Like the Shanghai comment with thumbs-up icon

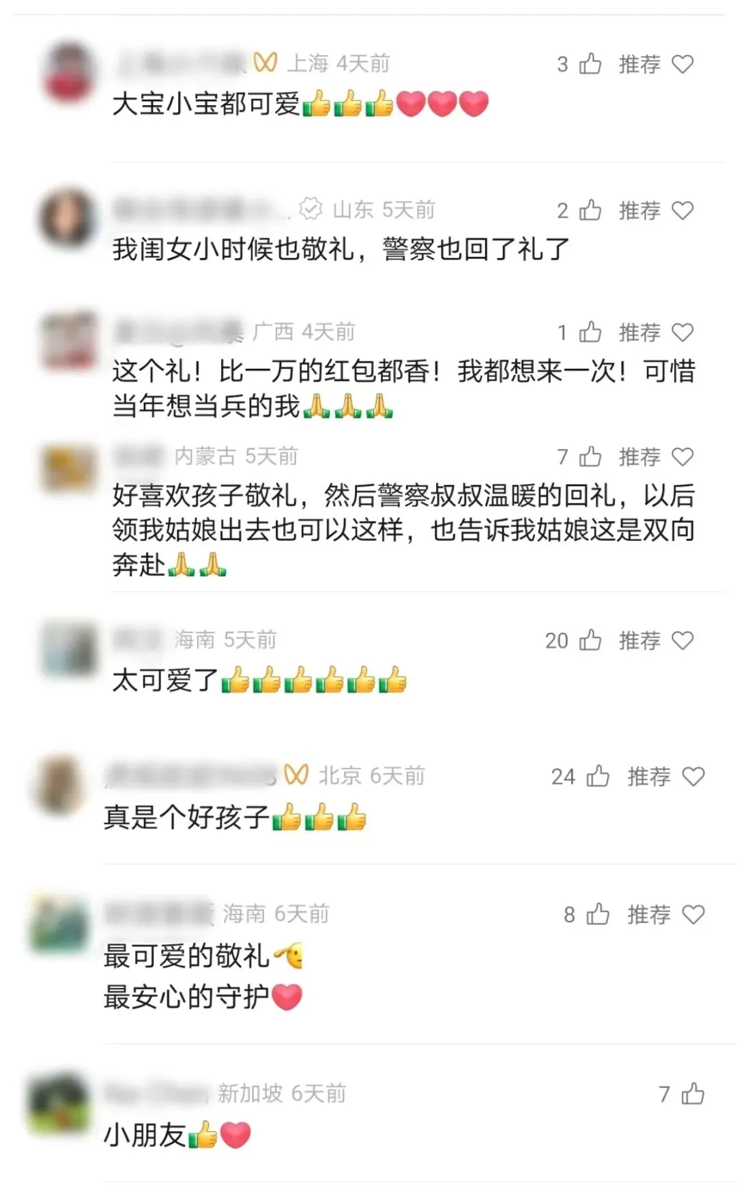[590, 63]
